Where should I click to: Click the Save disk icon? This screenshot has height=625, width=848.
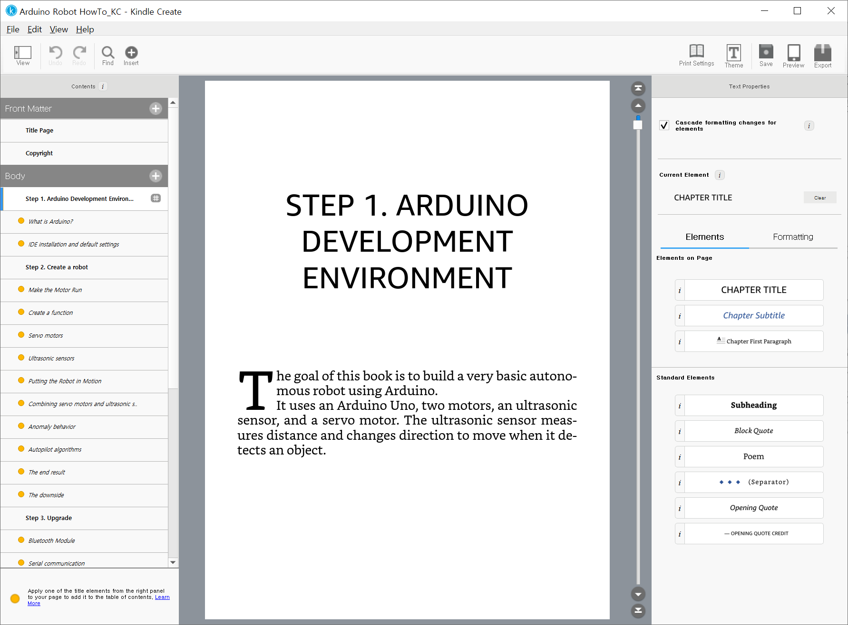(766, 51)
